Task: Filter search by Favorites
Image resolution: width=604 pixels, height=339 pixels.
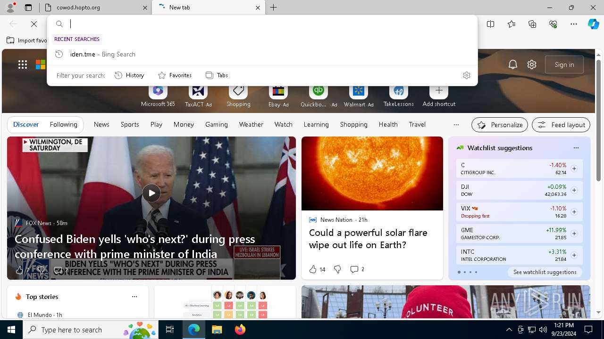Action: coord(175,75)
